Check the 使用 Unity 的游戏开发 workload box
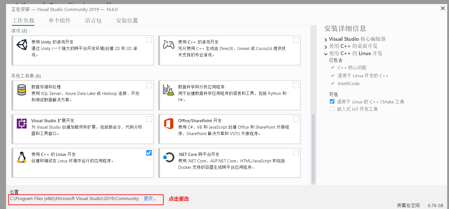The height and width of the screenshot is (209, 449). 149,40
